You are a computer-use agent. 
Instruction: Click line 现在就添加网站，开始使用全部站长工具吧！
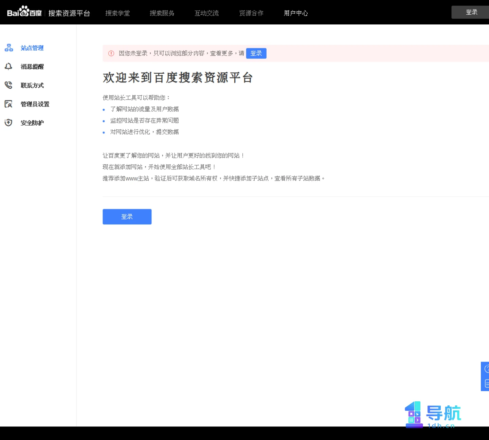tap(159, 167)
